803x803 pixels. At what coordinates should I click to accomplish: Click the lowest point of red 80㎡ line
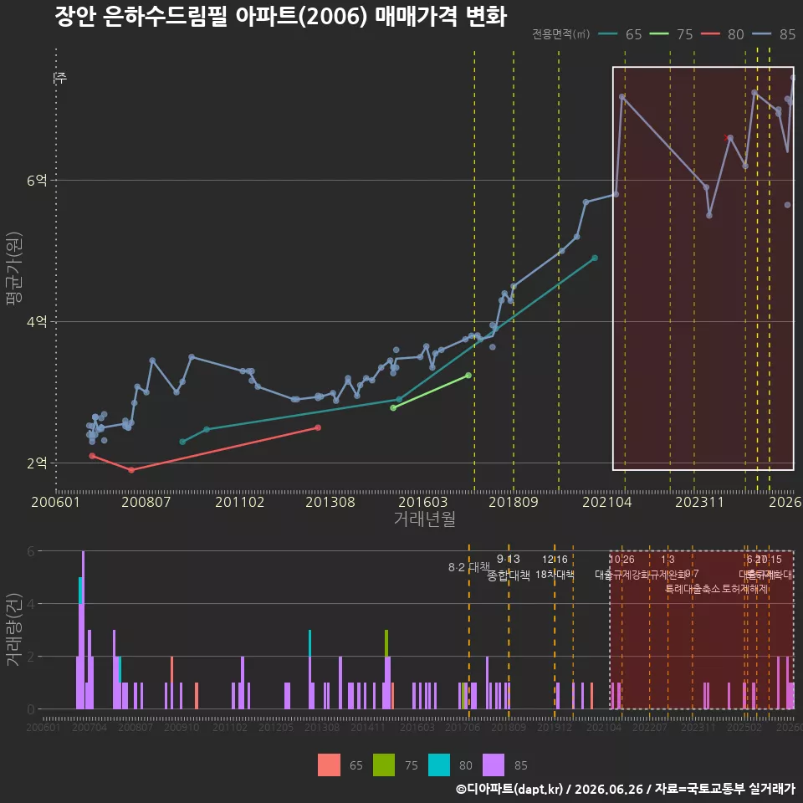point(131,469)
